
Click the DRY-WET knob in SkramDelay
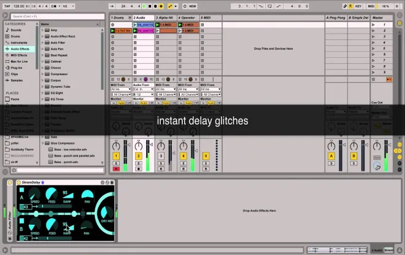[x=106, y=212]
